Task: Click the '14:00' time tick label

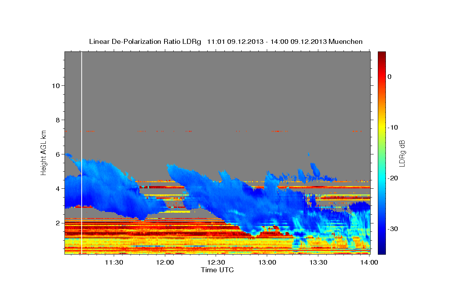Action: [369, 262]
